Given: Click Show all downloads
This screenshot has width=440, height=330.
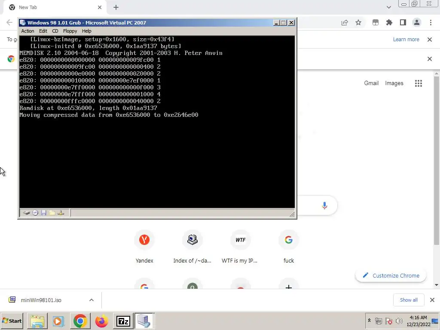Looking at the screenshot, I should point(409,300).
